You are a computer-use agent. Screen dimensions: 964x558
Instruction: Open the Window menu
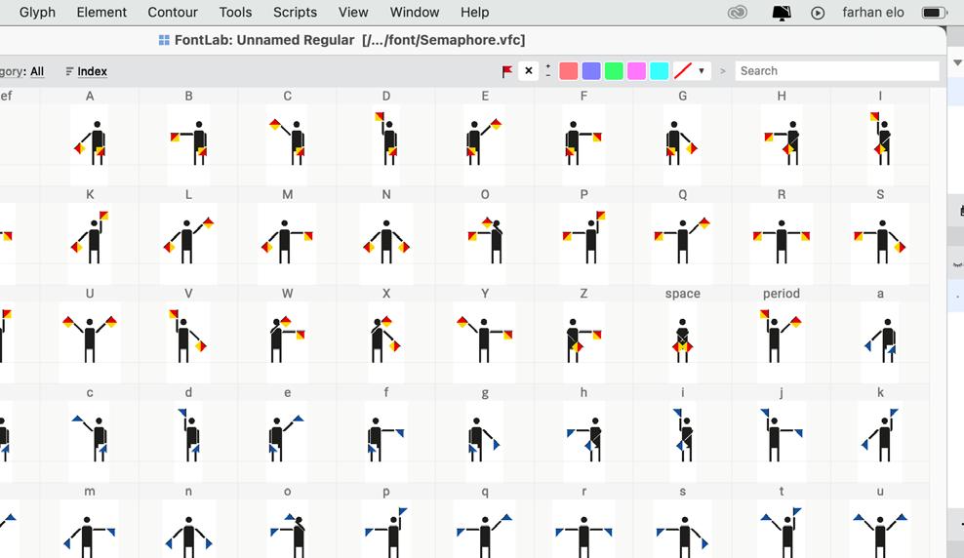point(415,13)
